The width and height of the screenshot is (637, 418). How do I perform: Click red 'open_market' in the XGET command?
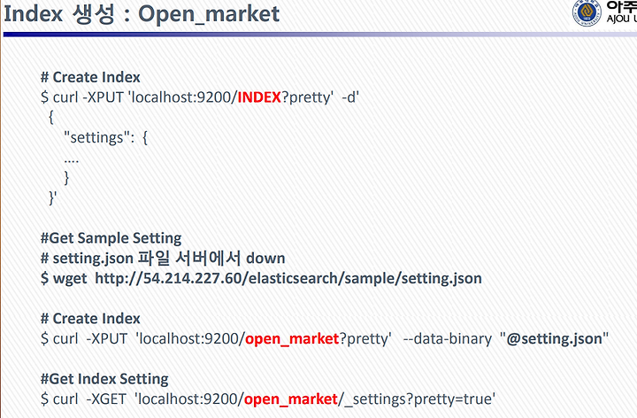(x=291, y=399)
